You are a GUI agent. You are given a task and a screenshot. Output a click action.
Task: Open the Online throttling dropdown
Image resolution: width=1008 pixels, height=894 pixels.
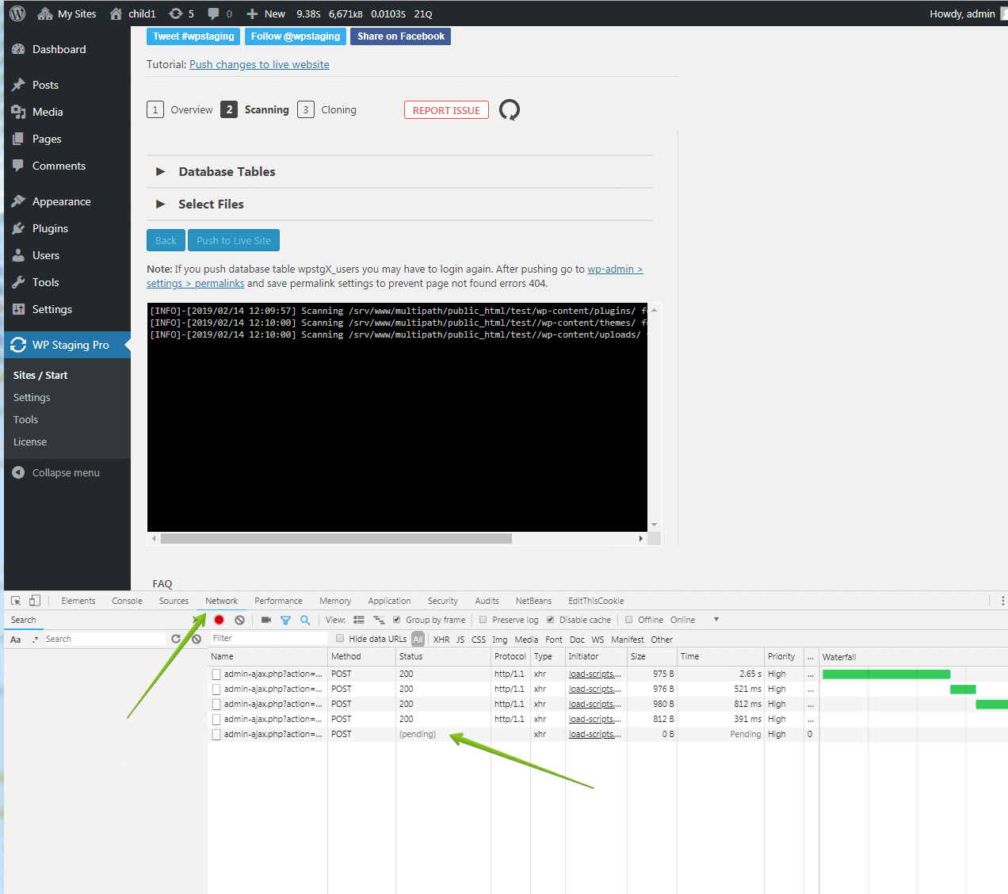point(695,620)
